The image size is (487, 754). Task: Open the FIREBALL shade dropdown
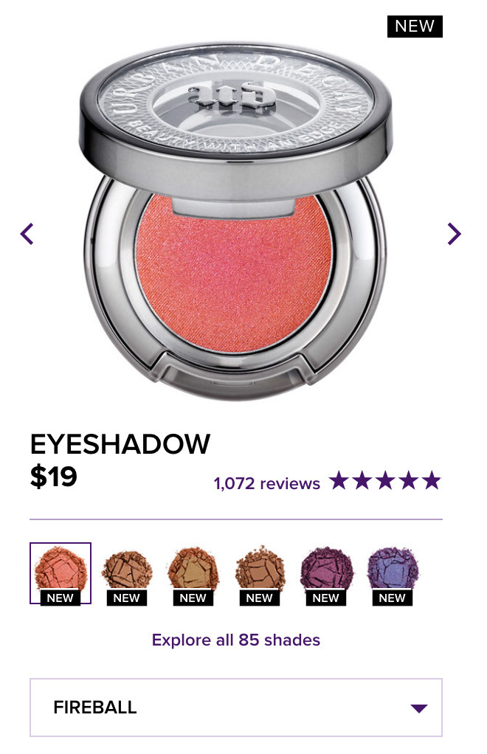236,708
